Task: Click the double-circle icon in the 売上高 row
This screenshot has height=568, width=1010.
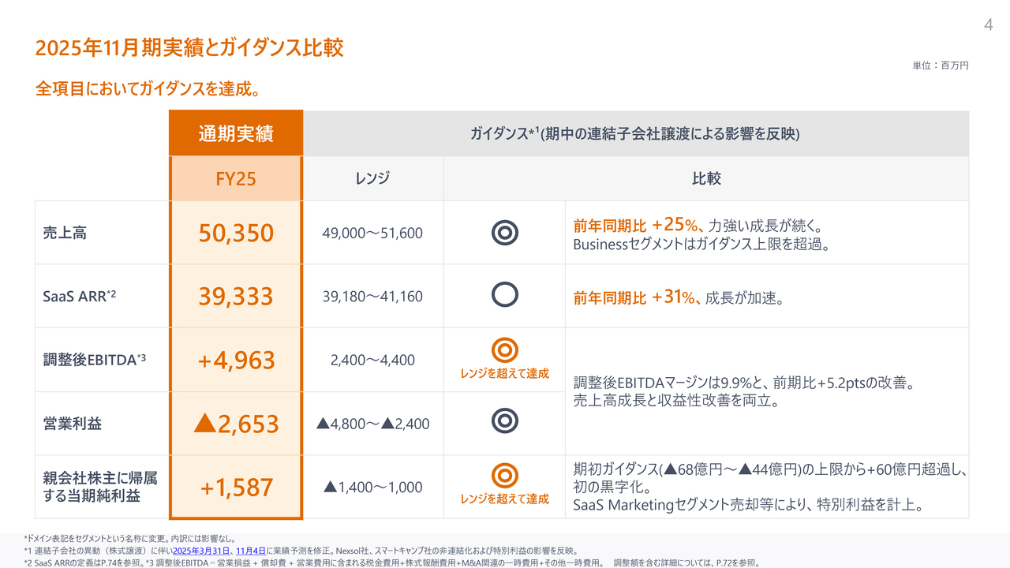Action: 505,233
